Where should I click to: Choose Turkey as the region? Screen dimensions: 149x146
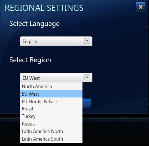[51, 116]
